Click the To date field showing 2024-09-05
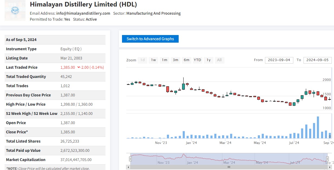 [317, 60]
